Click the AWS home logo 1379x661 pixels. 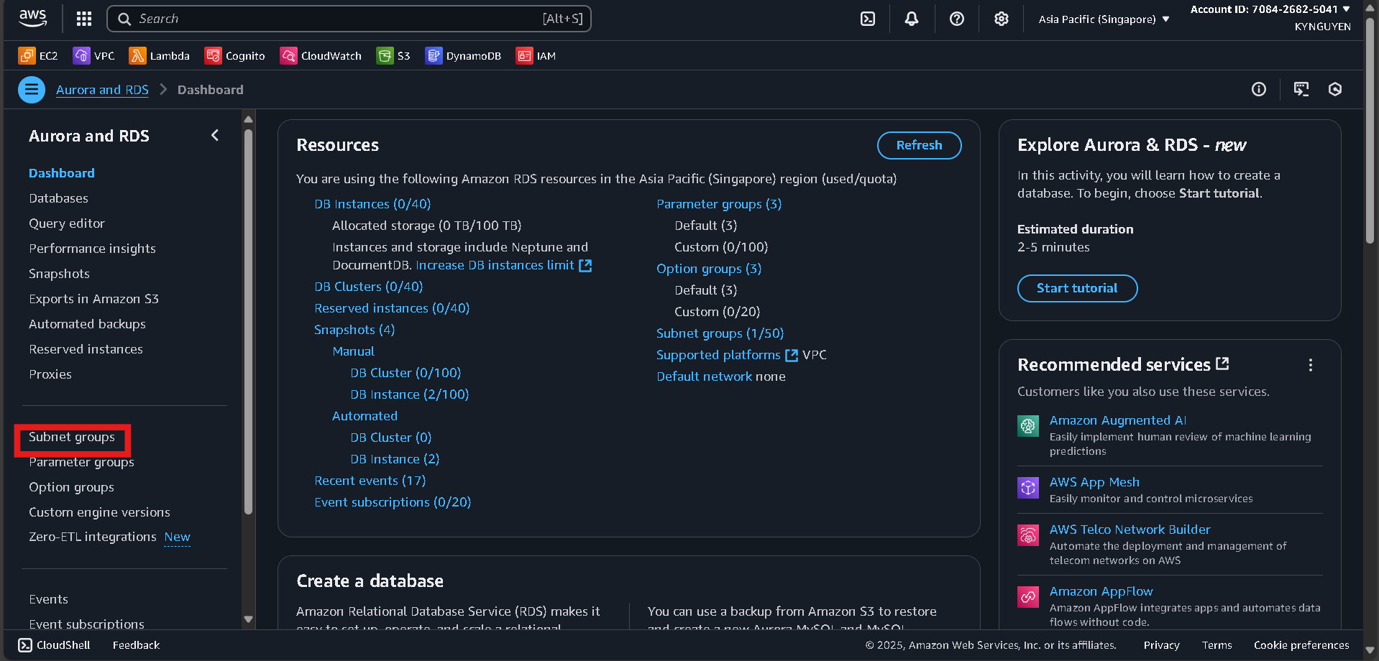click(32, 19)
